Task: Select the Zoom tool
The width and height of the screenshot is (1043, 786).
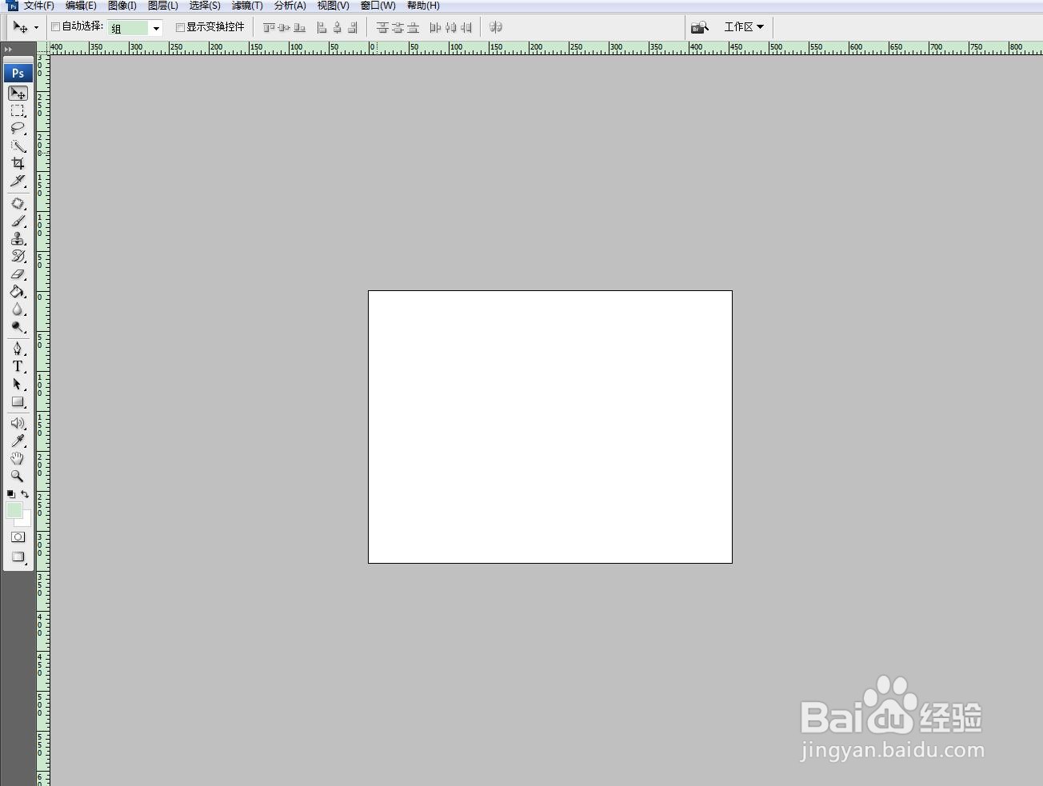Action: coord(18,476)
